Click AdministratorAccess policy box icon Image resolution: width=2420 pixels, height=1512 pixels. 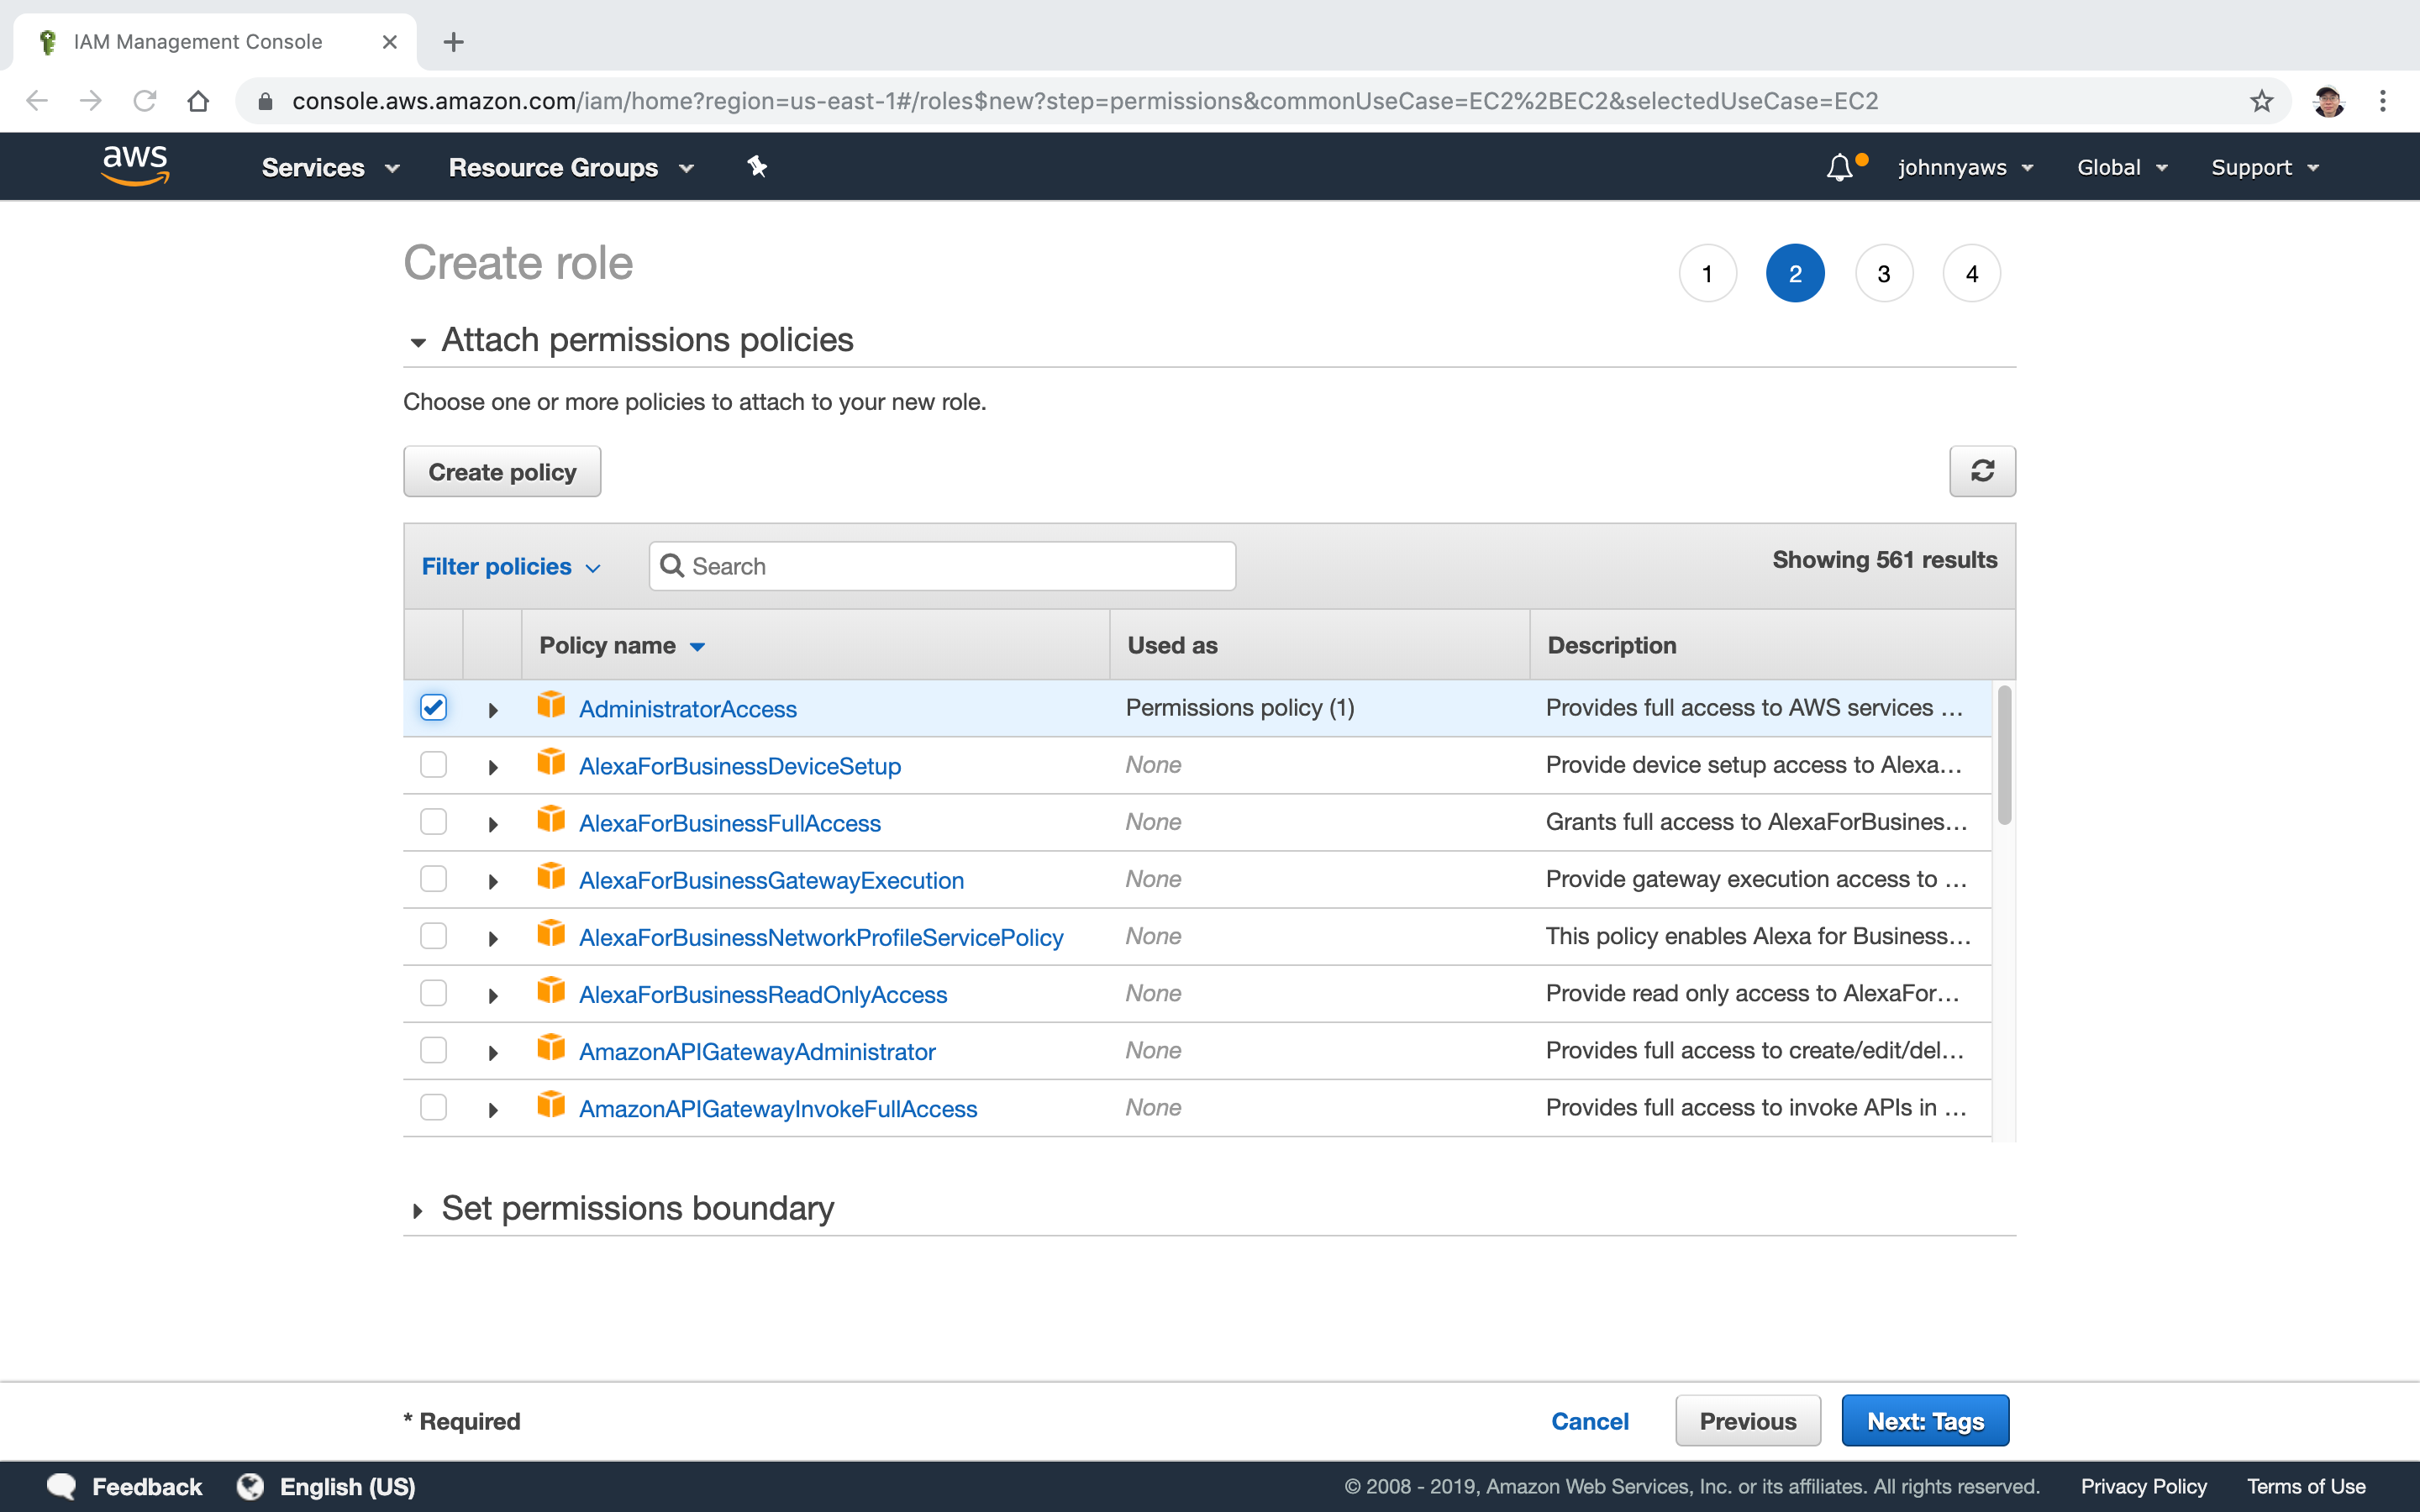(551, 705)
